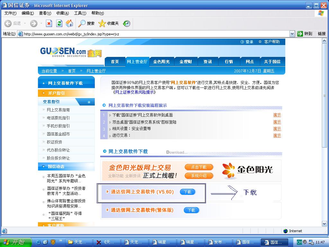Open the 文件(F) menu
Image resolution: width=329 pixels, height=247 pixels.
coord(10,13)
